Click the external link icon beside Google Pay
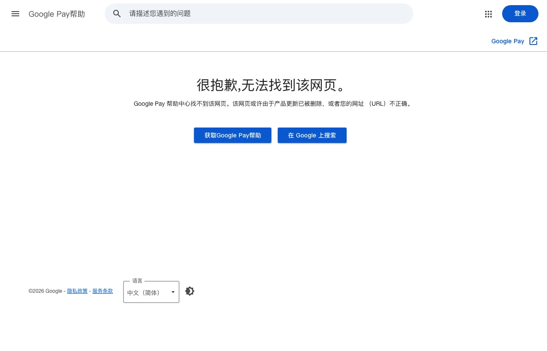This screenshot has width=547, height=351. [x=533, y=41]
